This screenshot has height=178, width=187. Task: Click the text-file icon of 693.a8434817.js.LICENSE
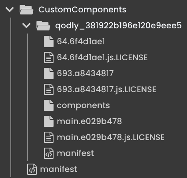pyautogui.click(x=49, y=89)
